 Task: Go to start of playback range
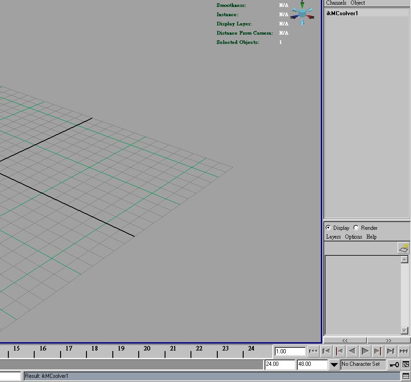click(313, 351)
